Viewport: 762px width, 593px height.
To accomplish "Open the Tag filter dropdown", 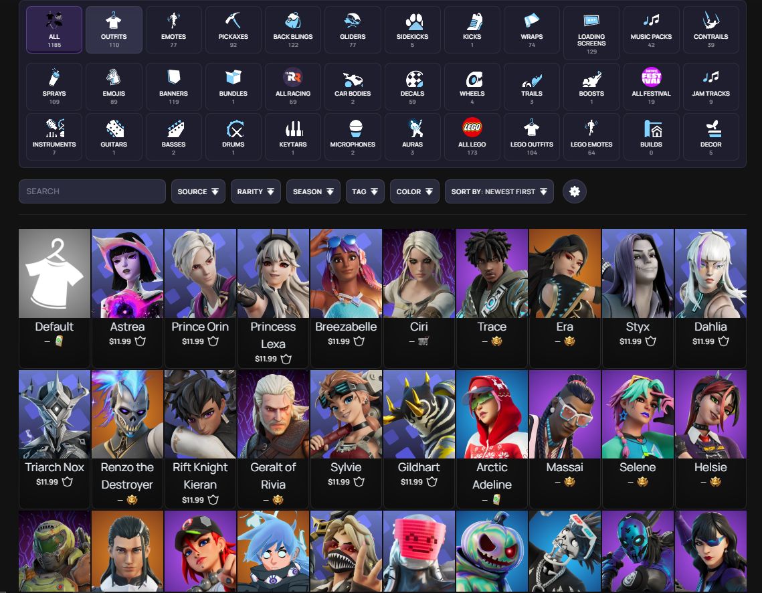I will [365, 191].
